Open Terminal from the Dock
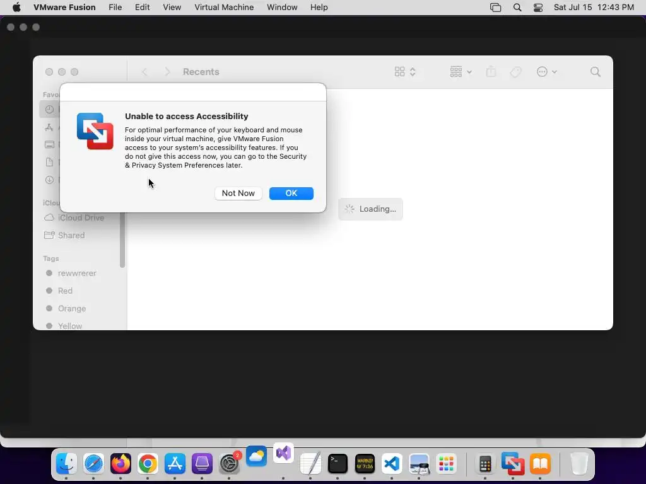Viewport: 646px width, 484px height. (x=338, y=464)
